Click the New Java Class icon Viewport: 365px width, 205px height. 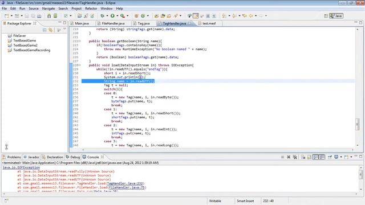(x=143, y=16)
